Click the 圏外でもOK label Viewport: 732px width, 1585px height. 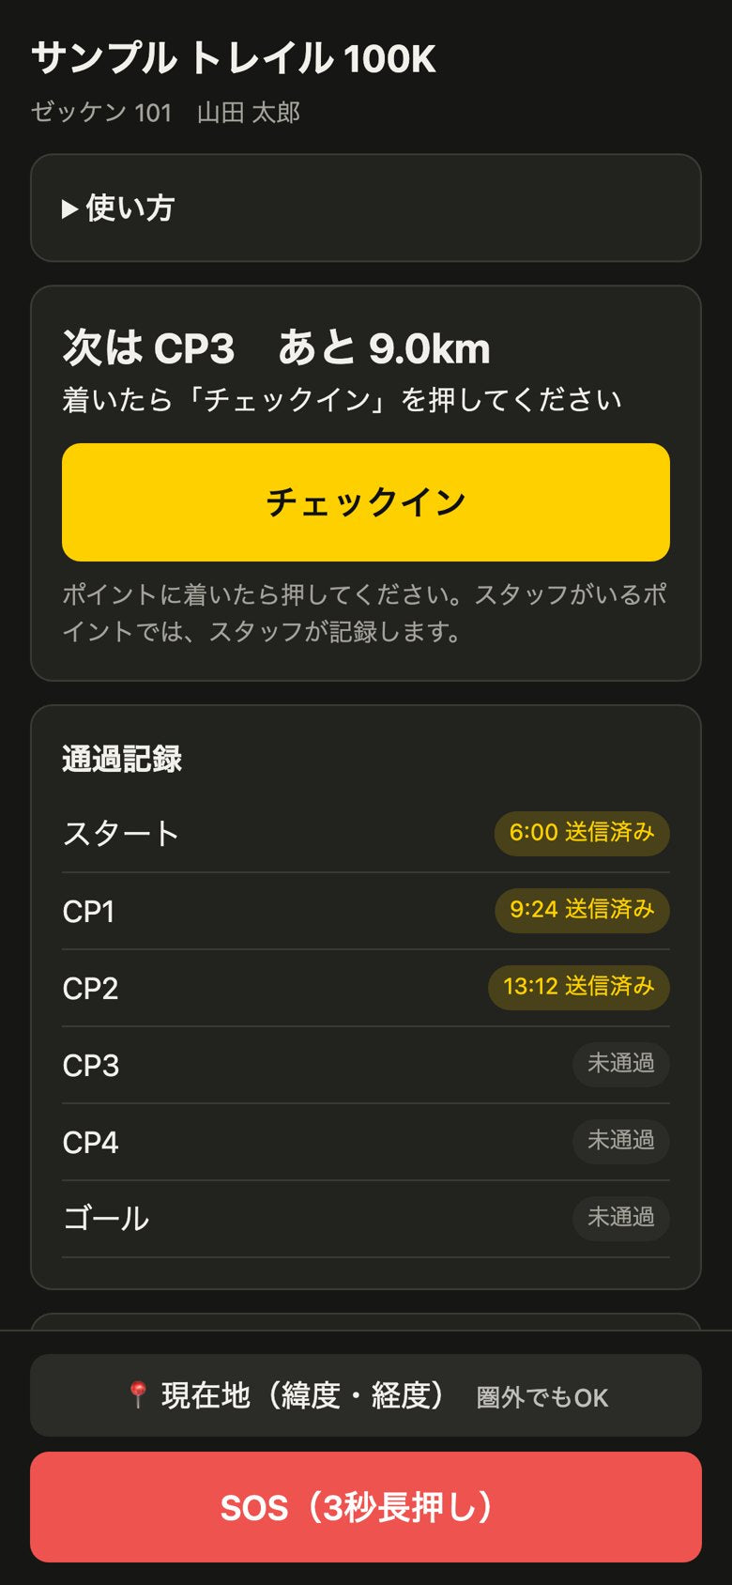pyautogui.click(x=542, y=1398)
